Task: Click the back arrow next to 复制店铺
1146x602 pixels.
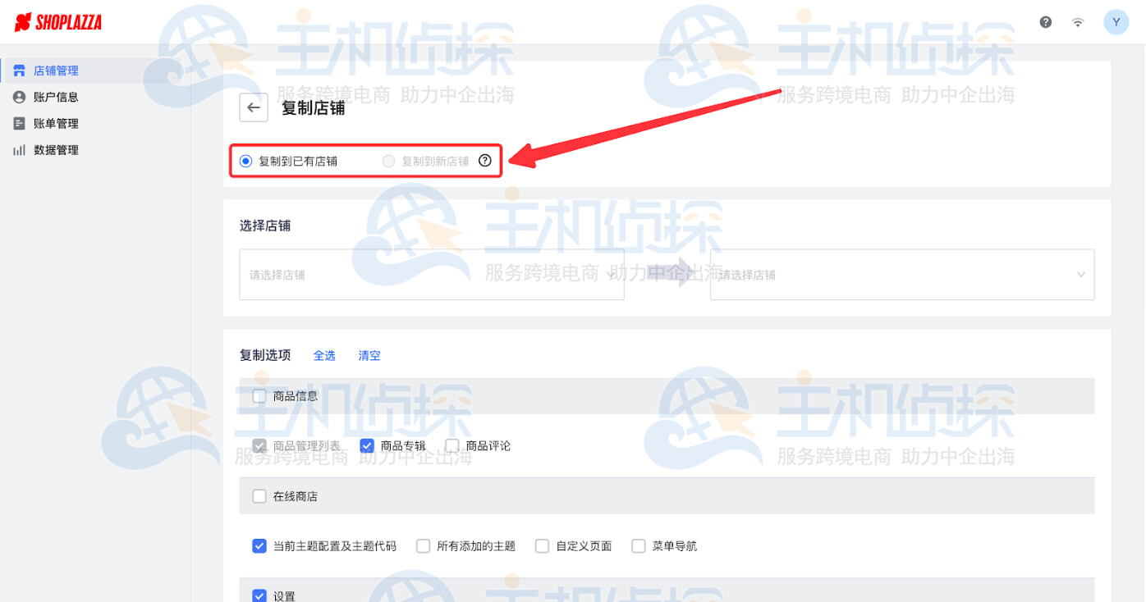Action: click(x=254, y=107)
